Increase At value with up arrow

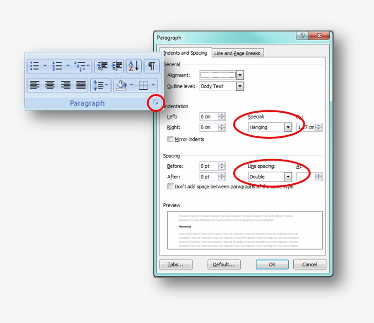point(319,175)
